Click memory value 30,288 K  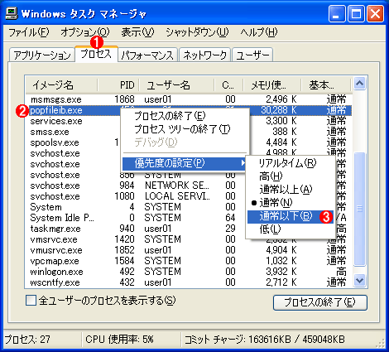point(279,110)
